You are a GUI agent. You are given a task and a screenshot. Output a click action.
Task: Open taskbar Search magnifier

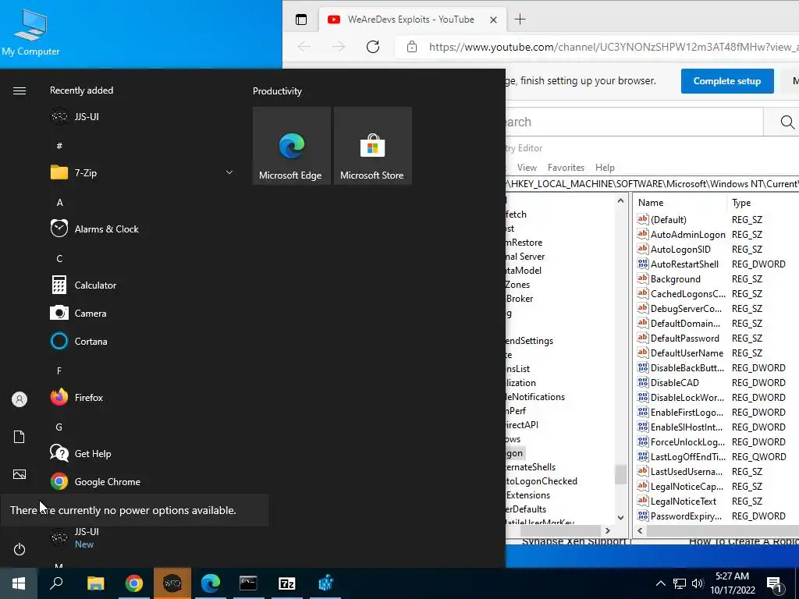(x=56, y=583)
